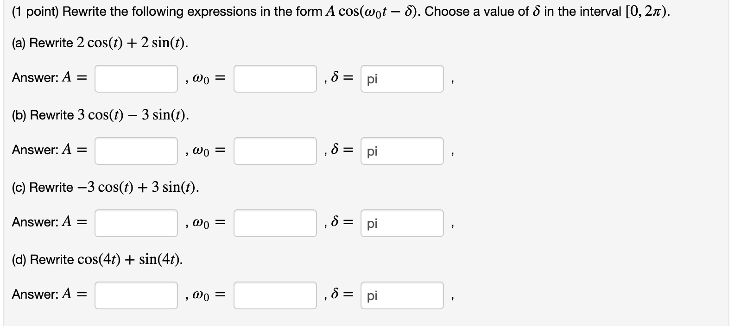
Task: Click the ω0 input field for part (b)
Action: pos(275,150)
